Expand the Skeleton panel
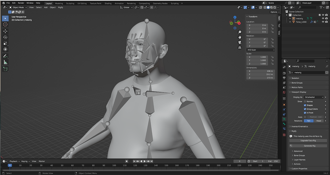The width and height of the screenshot is (330, 175). pyautogui.click(x=308, y=78)
